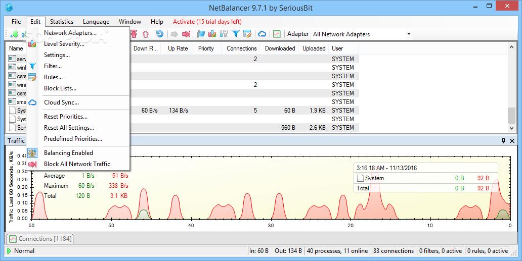
Task: Click the file icon of the 'Ser' row
Action: pos(12,127)
